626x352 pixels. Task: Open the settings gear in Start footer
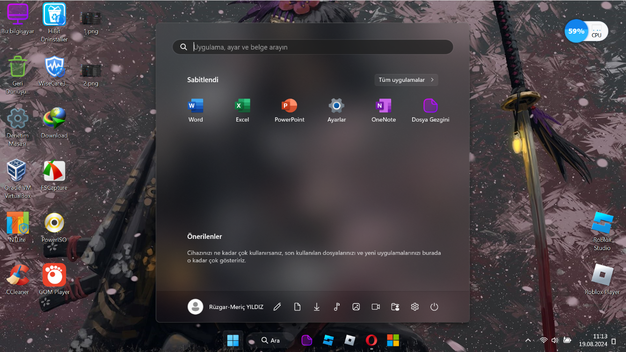[415, 307]
